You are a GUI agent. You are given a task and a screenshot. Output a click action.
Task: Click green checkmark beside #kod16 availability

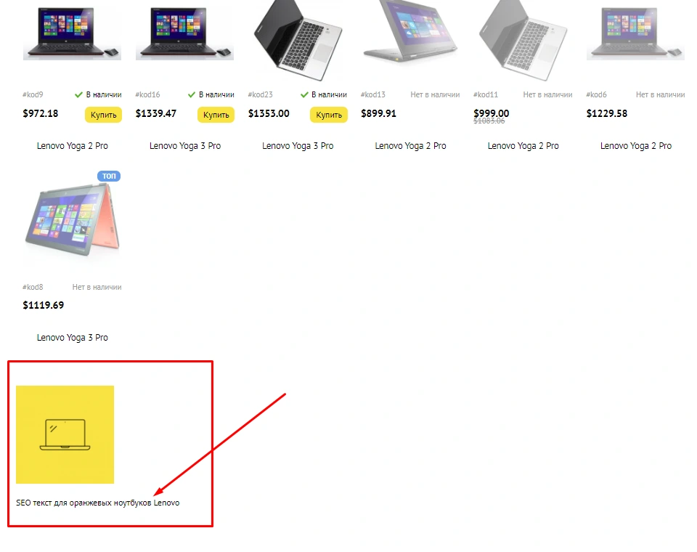[x=192, y=94]
